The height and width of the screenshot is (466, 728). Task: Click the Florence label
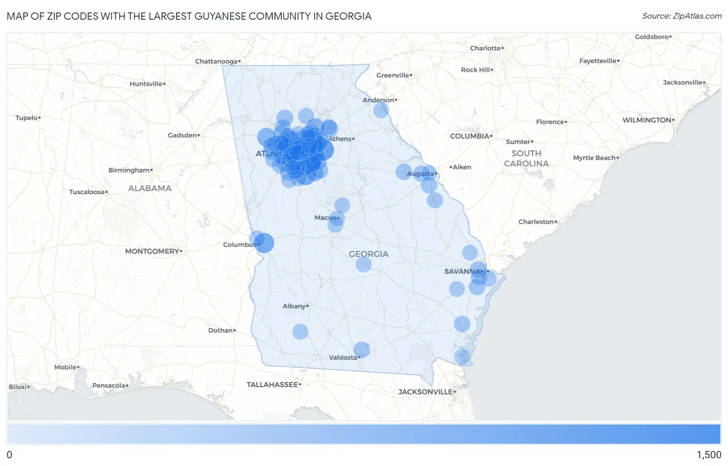pos(551,122)
